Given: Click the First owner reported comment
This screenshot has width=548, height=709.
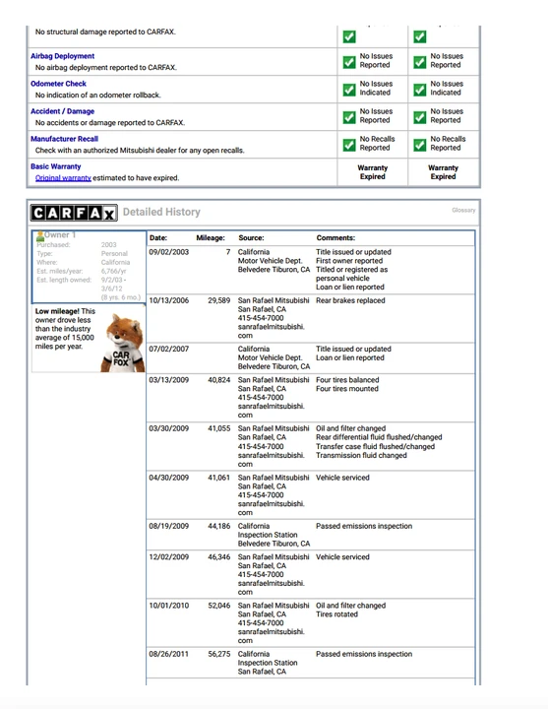Looking at the screenshot, I should tap(349, 260).
